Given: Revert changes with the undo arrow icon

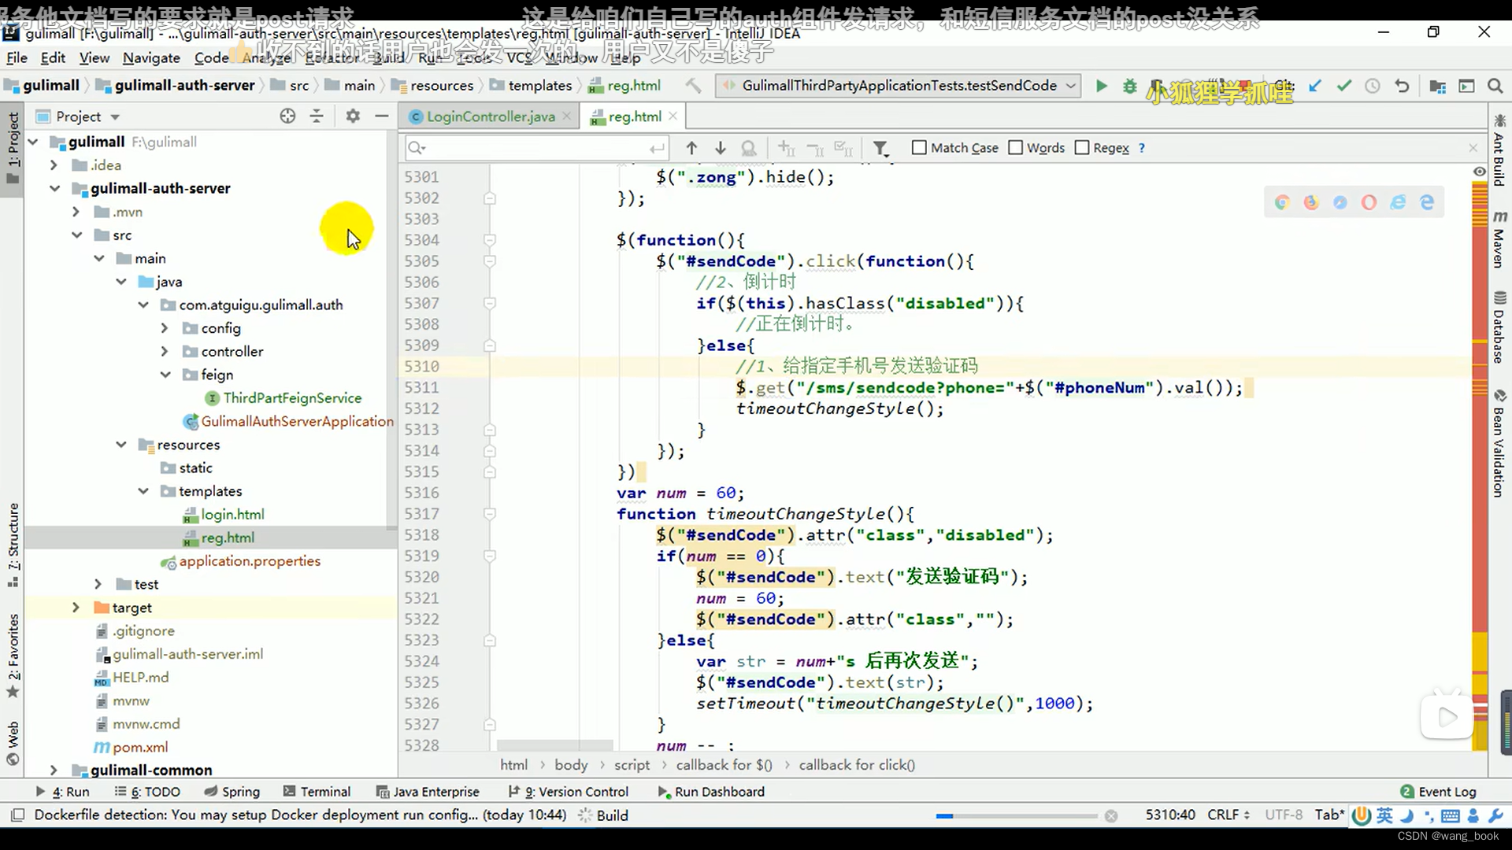Looking at the screenshot, I should coord(1402,86).
